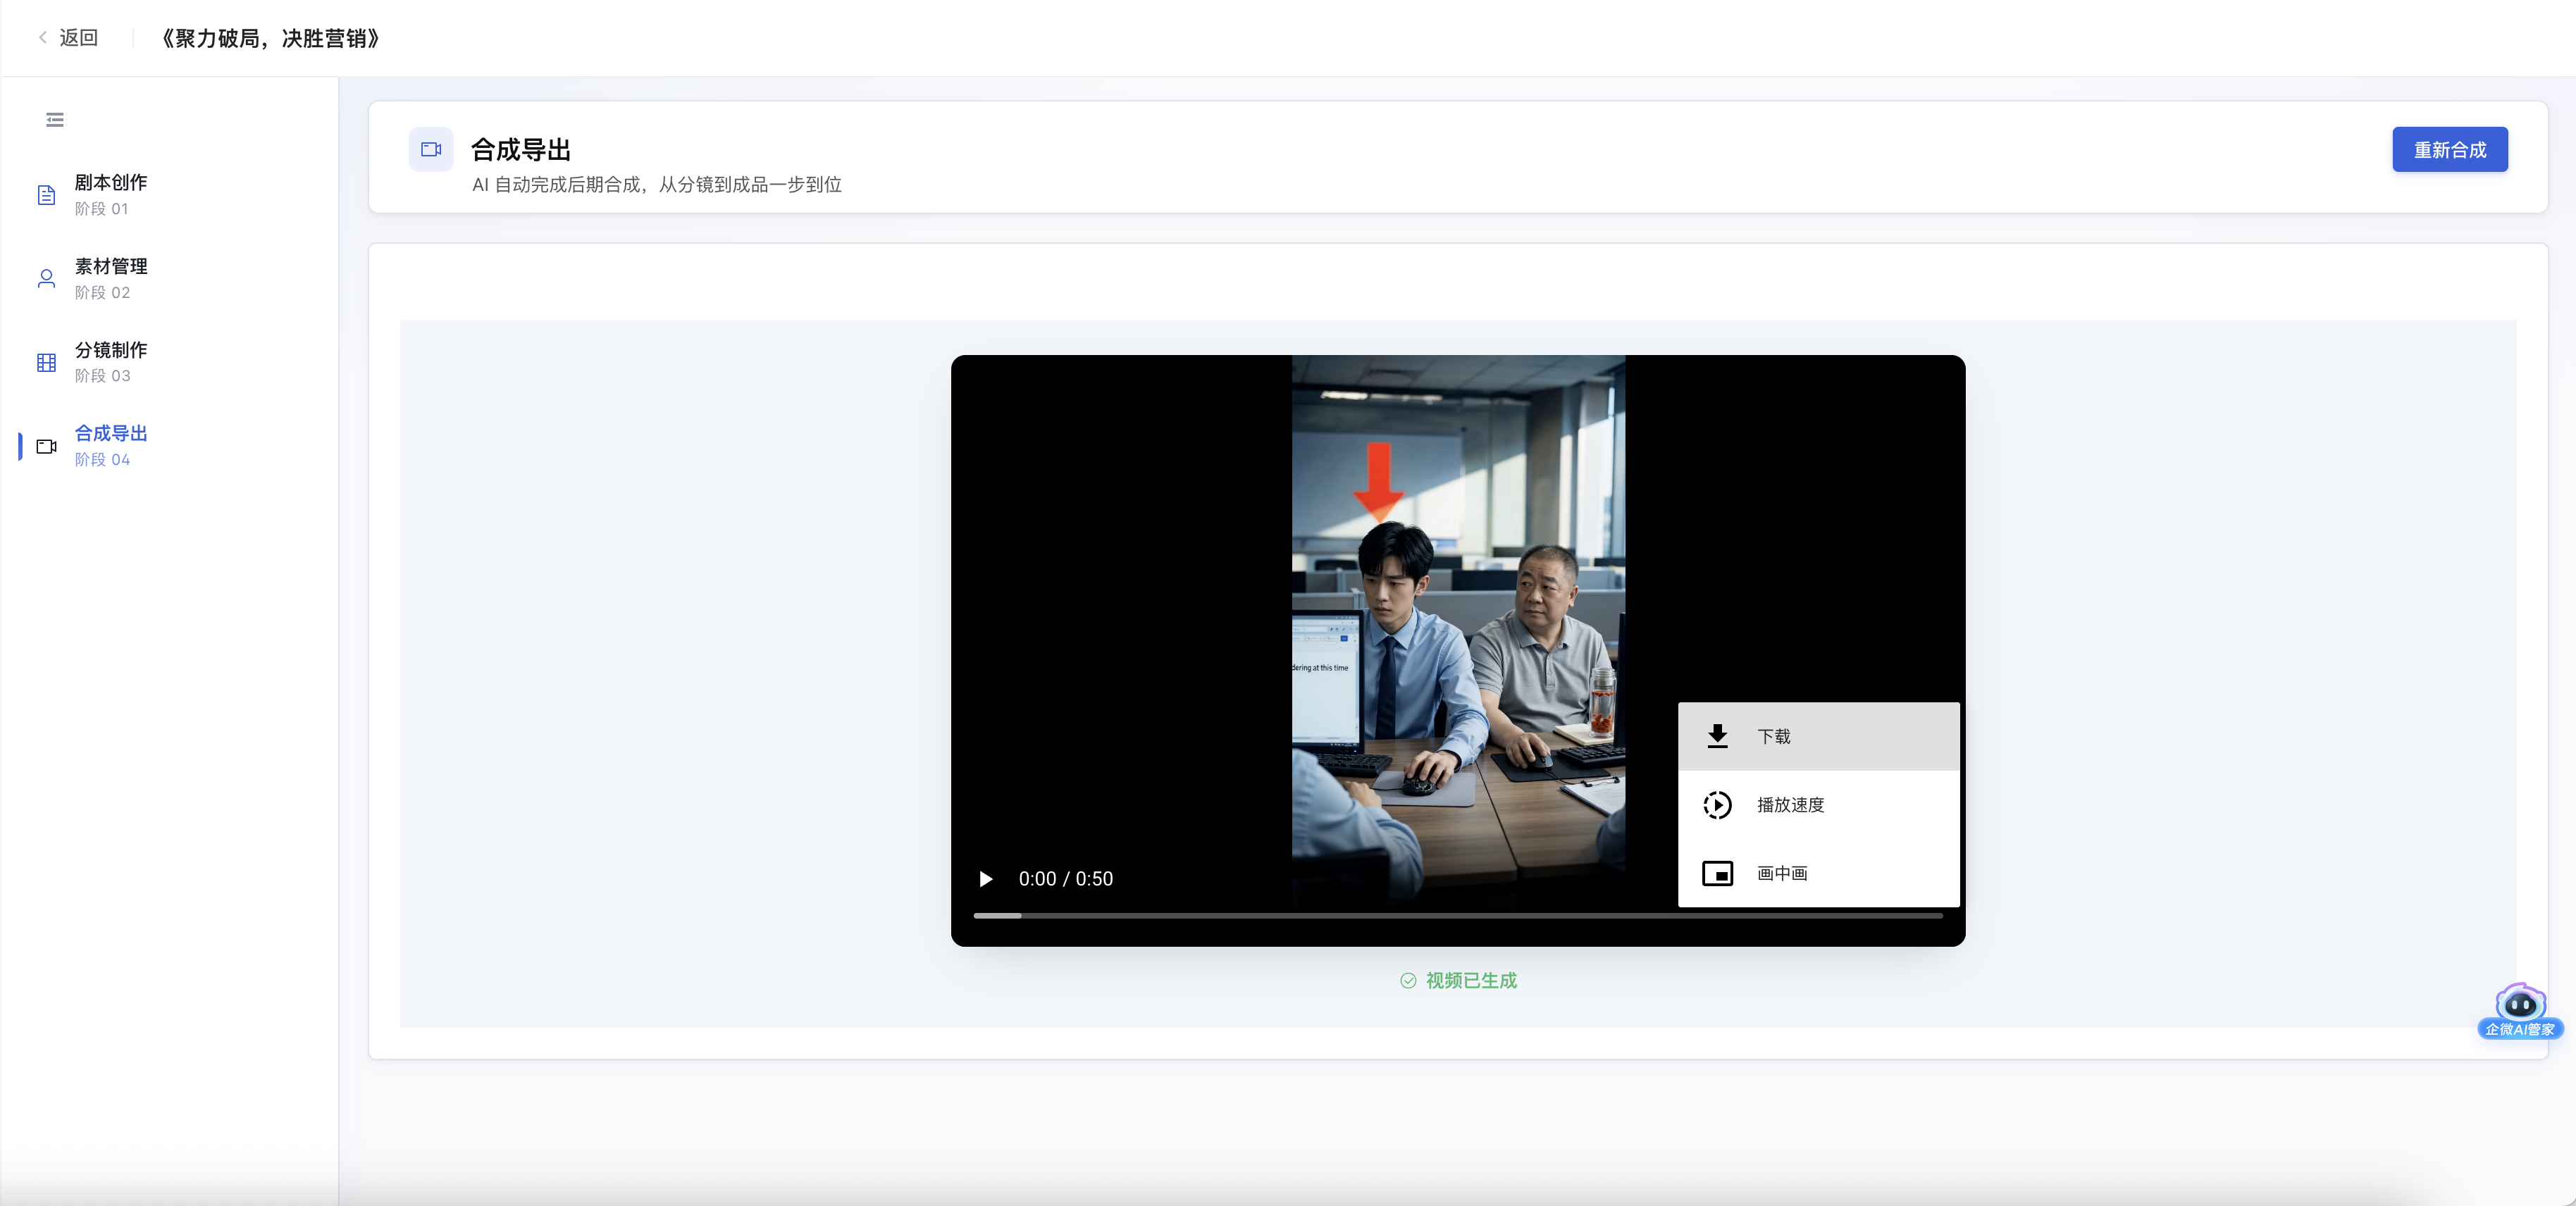Image resolution: width=2576 pixels, height=1206 pixels.
Task: Click the 分镜制作 grid icon
Action: pos(46,362)
